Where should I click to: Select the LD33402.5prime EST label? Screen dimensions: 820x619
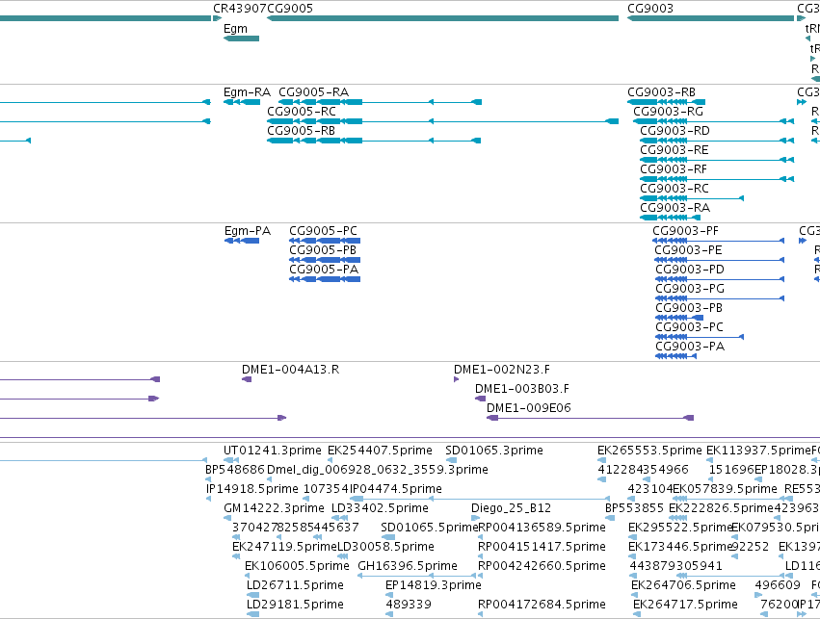pos(380,508)
